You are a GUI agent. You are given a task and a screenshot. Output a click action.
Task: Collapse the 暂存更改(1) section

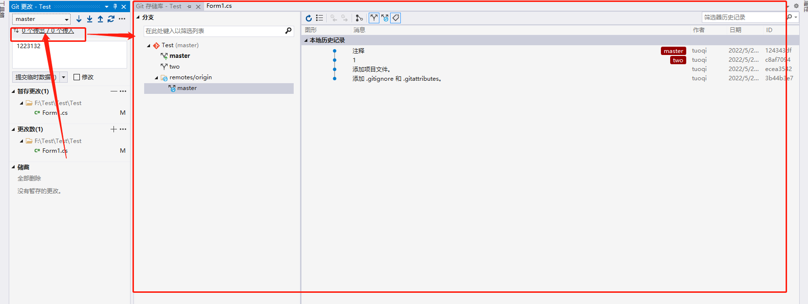click(x=13, y=91)
